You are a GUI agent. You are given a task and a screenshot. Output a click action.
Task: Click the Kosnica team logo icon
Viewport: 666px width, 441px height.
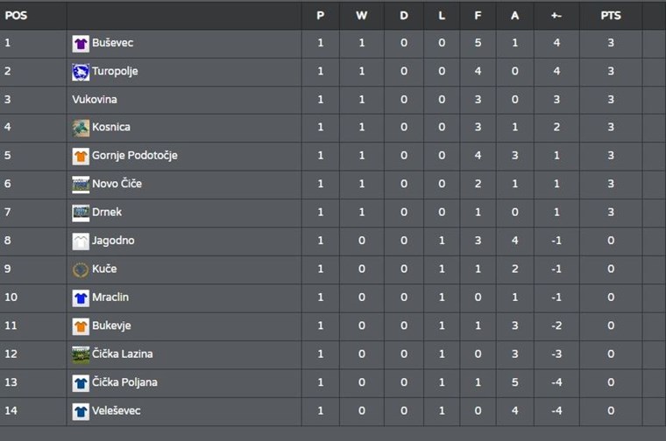tap(81, 128)
